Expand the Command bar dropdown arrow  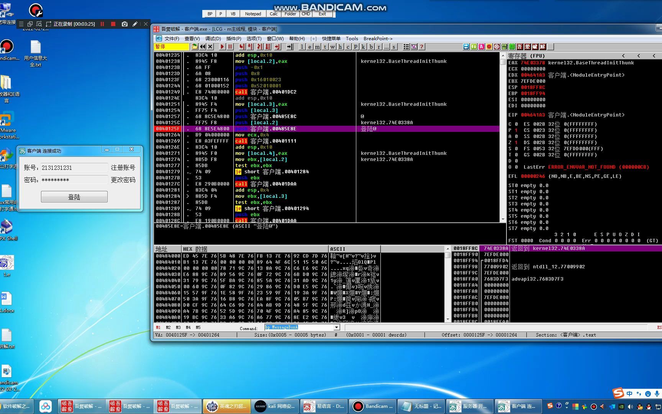pos(336,327)
